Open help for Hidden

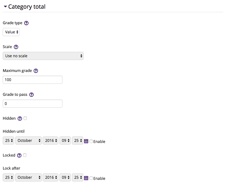coord(20,119)
